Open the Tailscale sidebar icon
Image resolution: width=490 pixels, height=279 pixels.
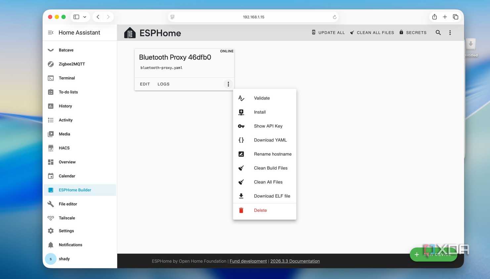point(51,218)
